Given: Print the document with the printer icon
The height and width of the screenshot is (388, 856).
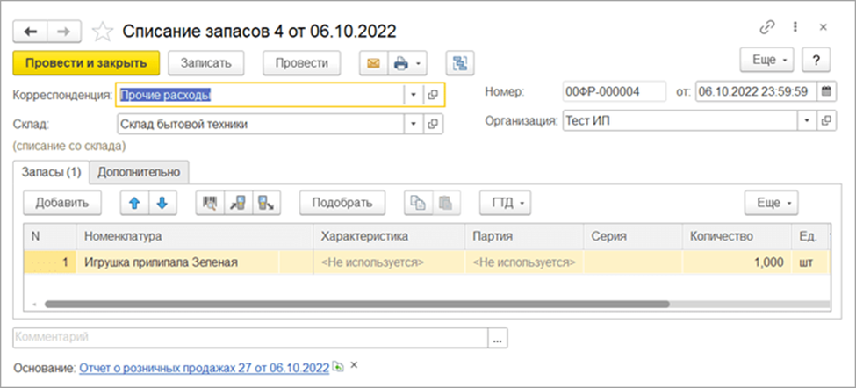Looking at the screenshot, I should pyautogui.click(x=401, y=63).
